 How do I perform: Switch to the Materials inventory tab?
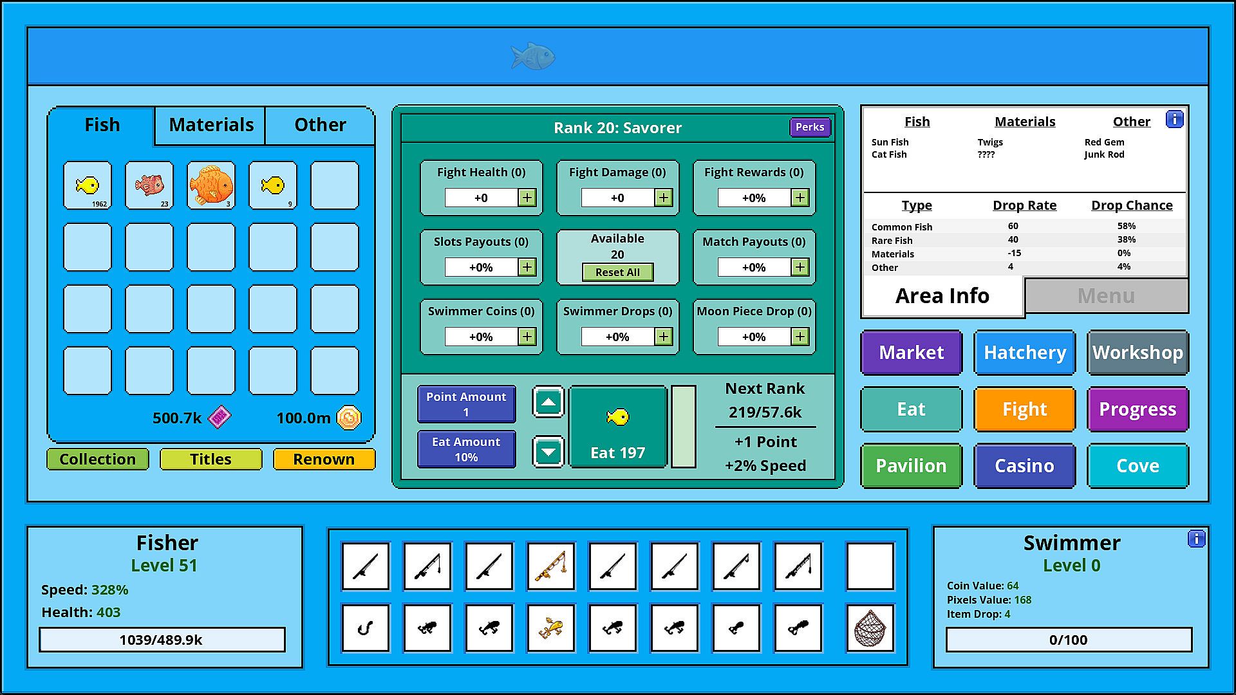(211, 125)
